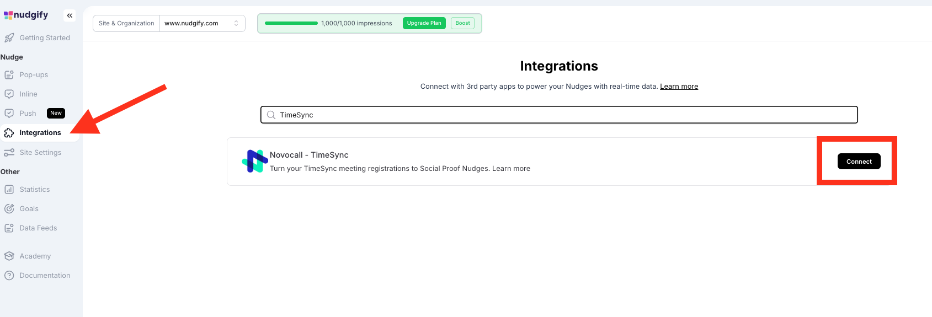
Task: Click the Upgrade Plan button
Action: click(424, 23)
